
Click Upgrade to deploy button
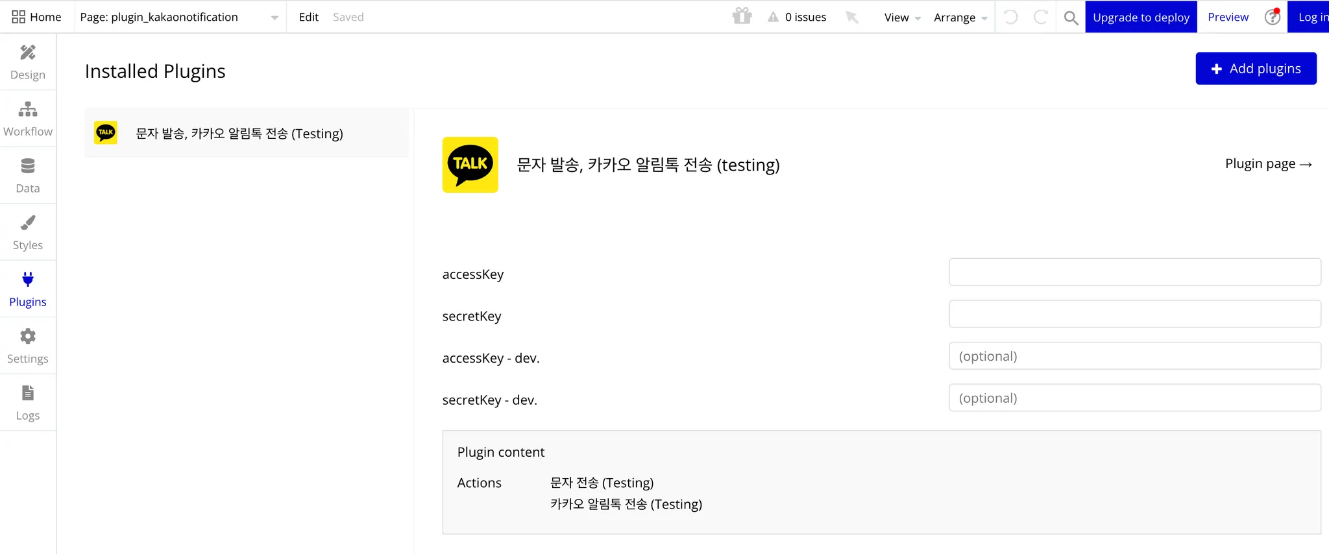click(x=1141, y=17)
